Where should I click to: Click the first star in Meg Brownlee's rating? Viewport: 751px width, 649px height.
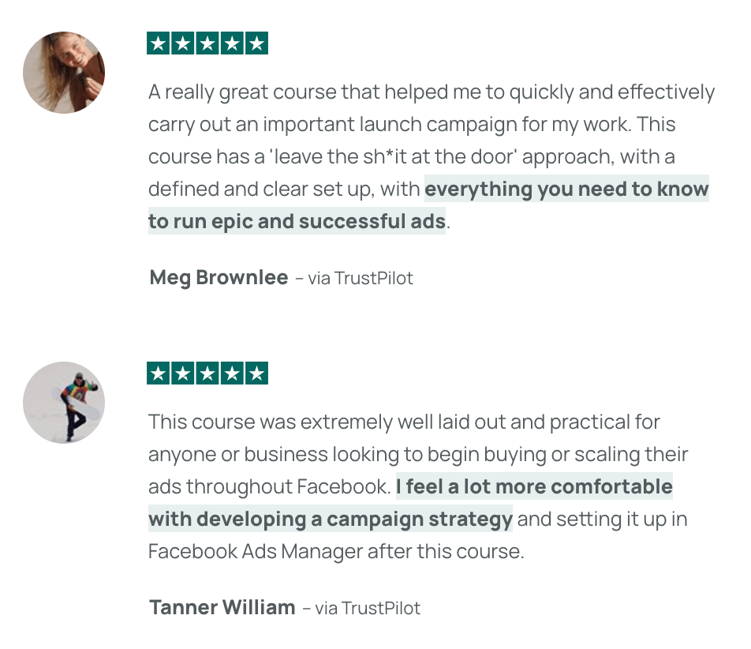[x=158, y=43]
